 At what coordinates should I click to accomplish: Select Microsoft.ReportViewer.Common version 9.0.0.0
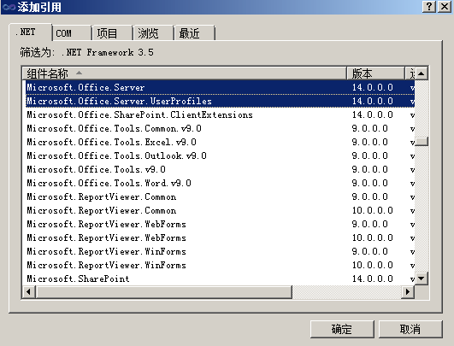219,196
